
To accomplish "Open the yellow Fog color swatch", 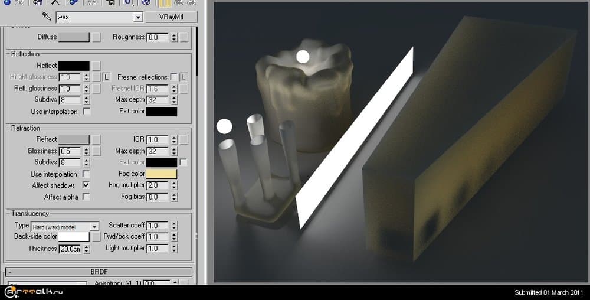I will point(162,174).
